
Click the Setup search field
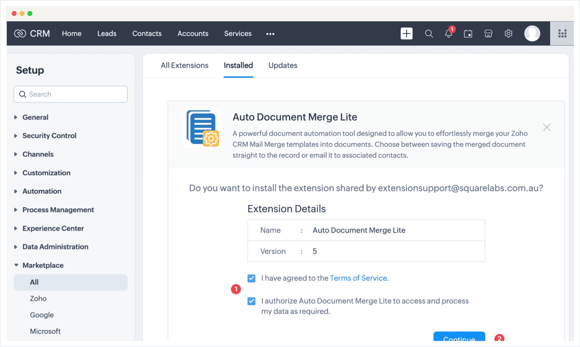71,94
